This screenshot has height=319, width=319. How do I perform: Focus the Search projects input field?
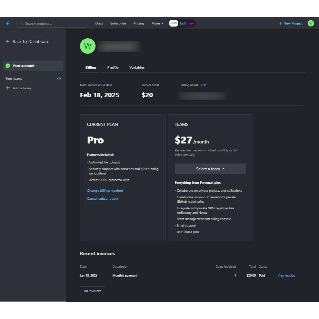[52, 23]
